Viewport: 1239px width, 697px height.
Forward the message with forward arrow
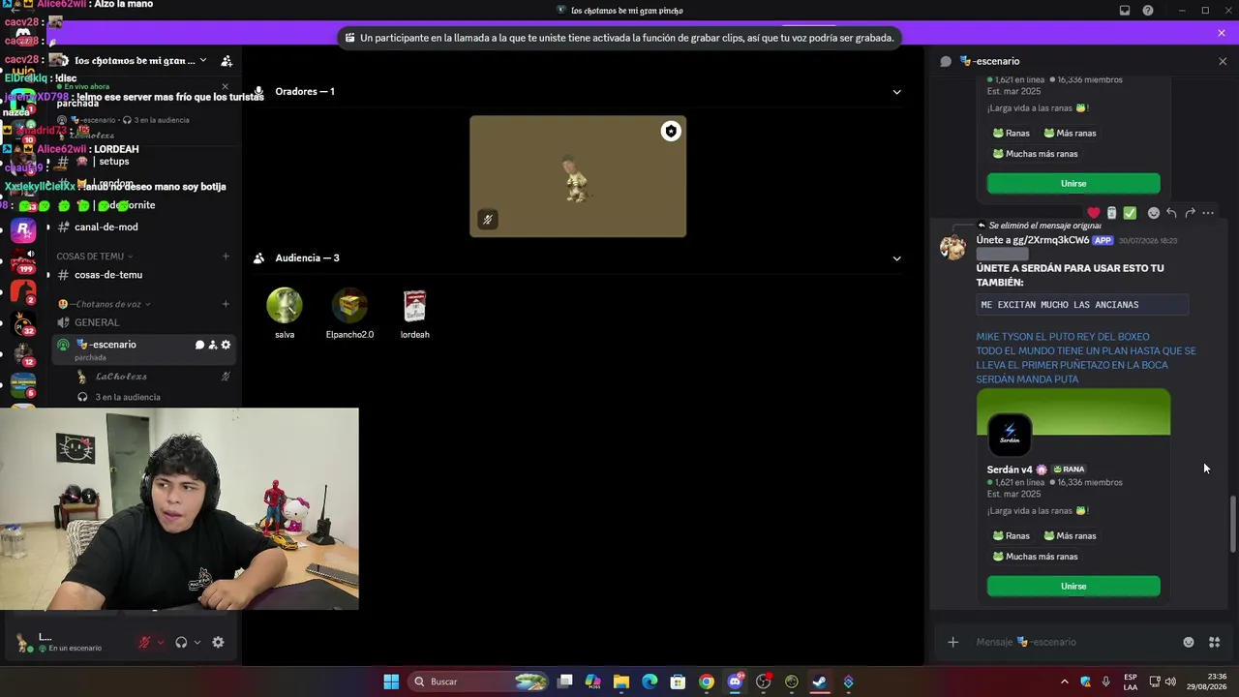click(1190, 213)
